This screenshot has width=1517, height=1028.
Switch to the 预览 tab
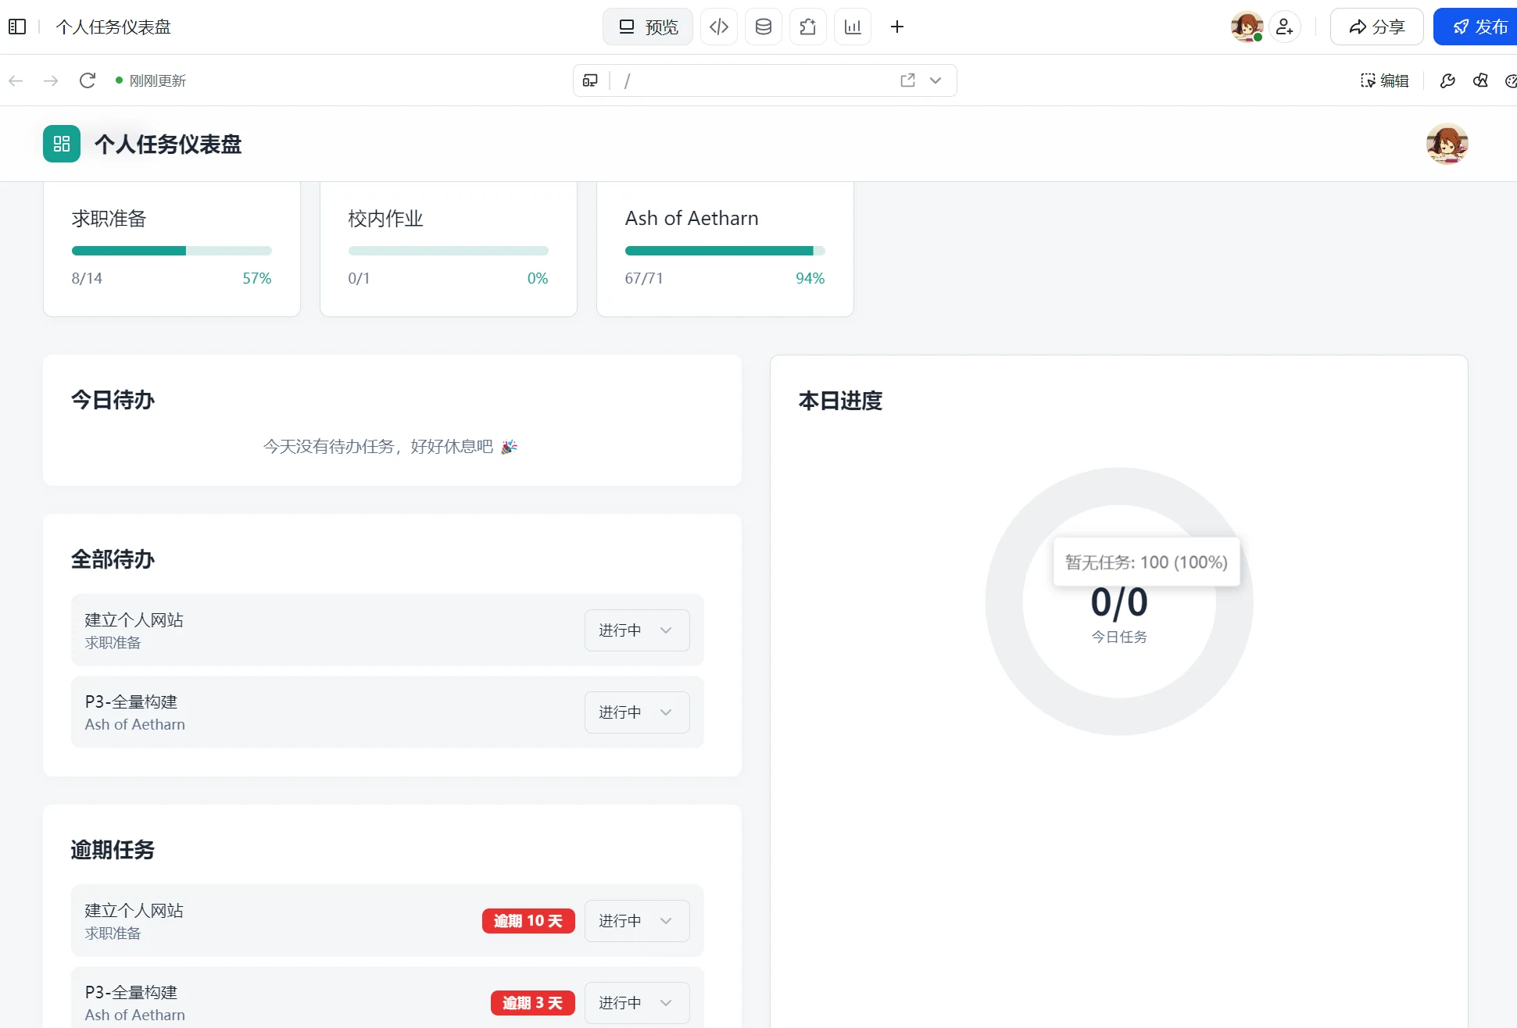tap(648, 27)
